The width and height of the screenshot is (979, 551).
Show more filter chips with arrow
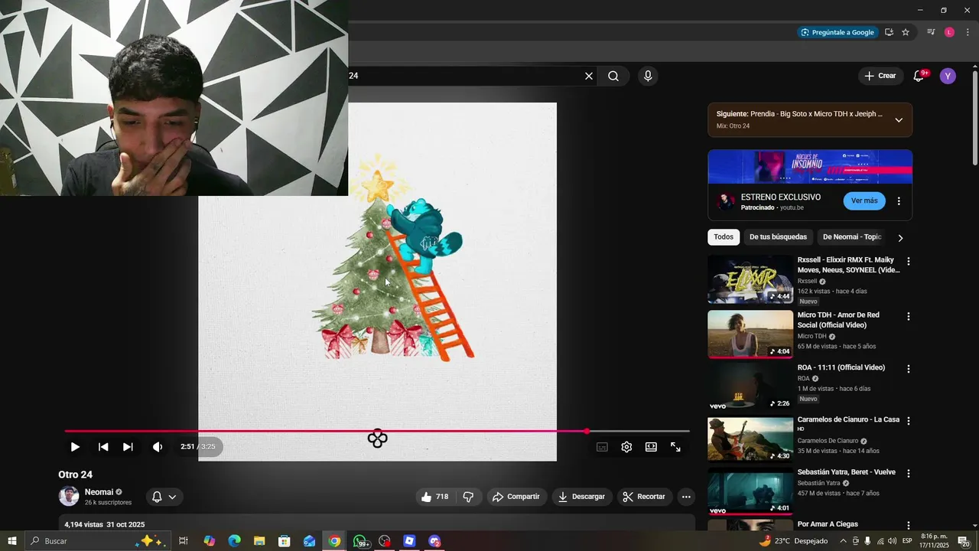(x=900, y=238)
